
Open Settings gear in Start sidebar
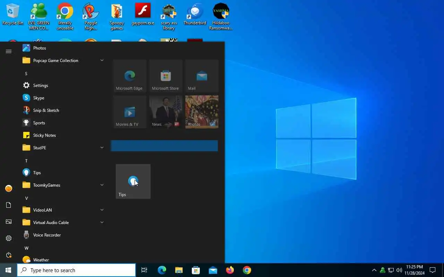[9, 238]
